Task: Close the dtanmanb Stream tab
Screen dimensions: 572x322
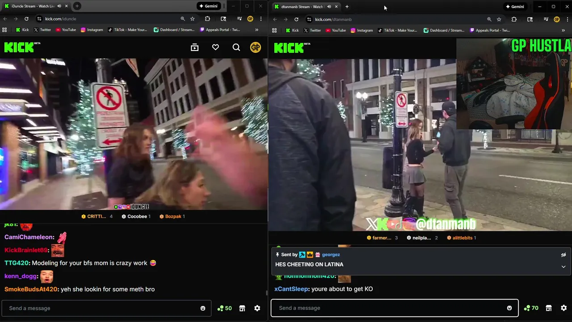Action: 336,7
